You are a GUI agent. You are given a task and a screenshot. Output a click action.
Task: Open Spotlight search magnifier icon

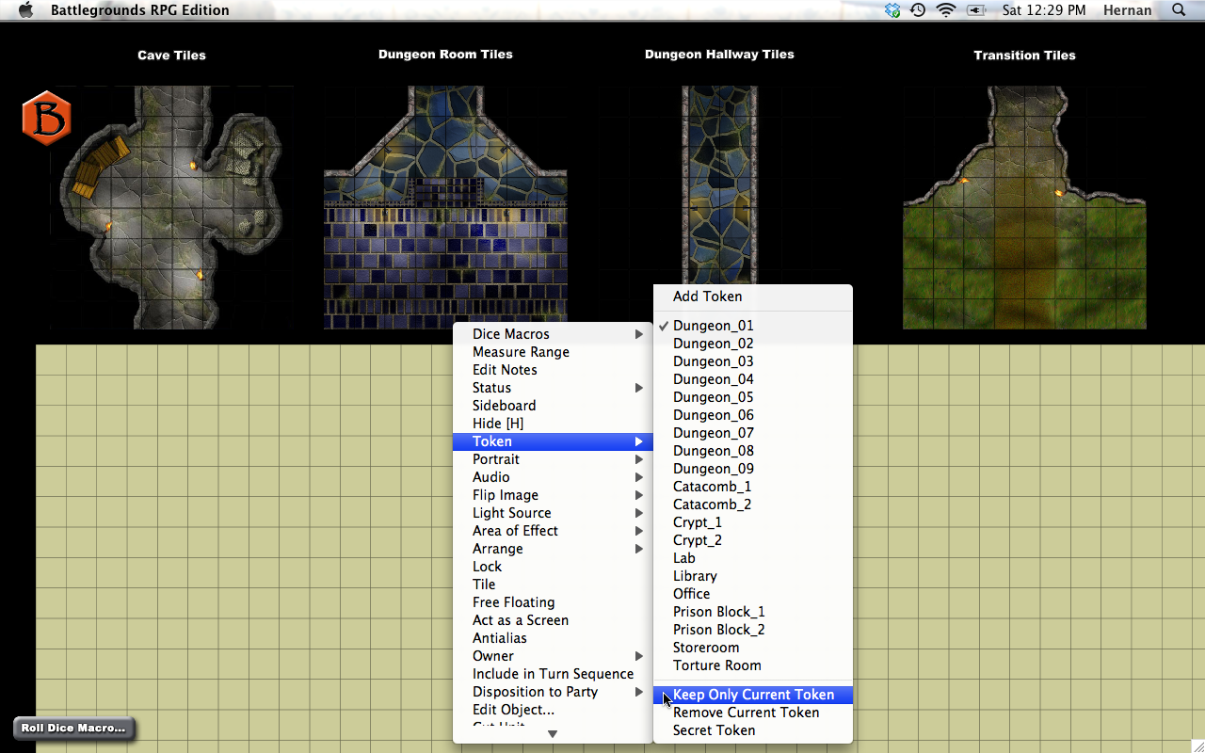point(1179,10)
